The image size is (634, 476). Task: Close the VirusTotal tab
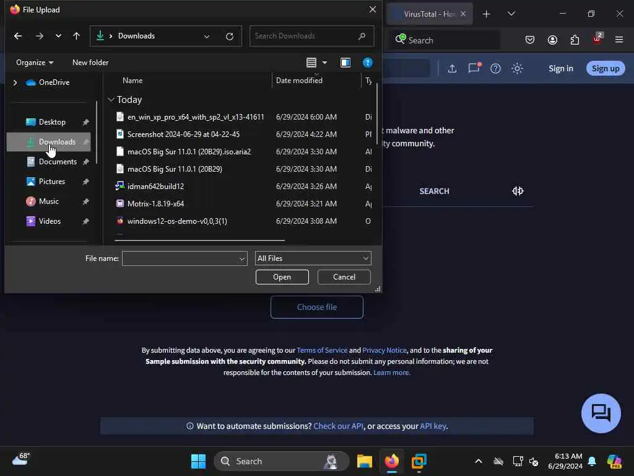[463, 14]
